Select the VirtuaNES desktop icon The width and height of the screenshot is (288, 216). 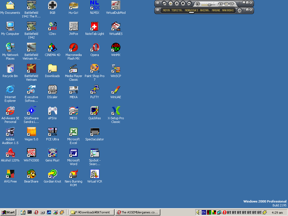tap(116, 29)
